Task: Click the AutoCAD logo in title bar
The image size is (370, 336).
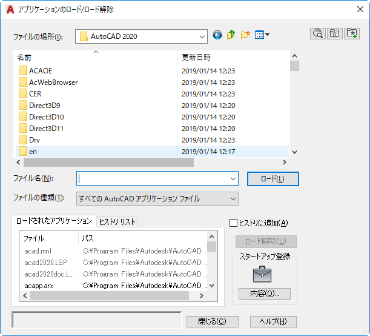Action: [x=10, y=10]
